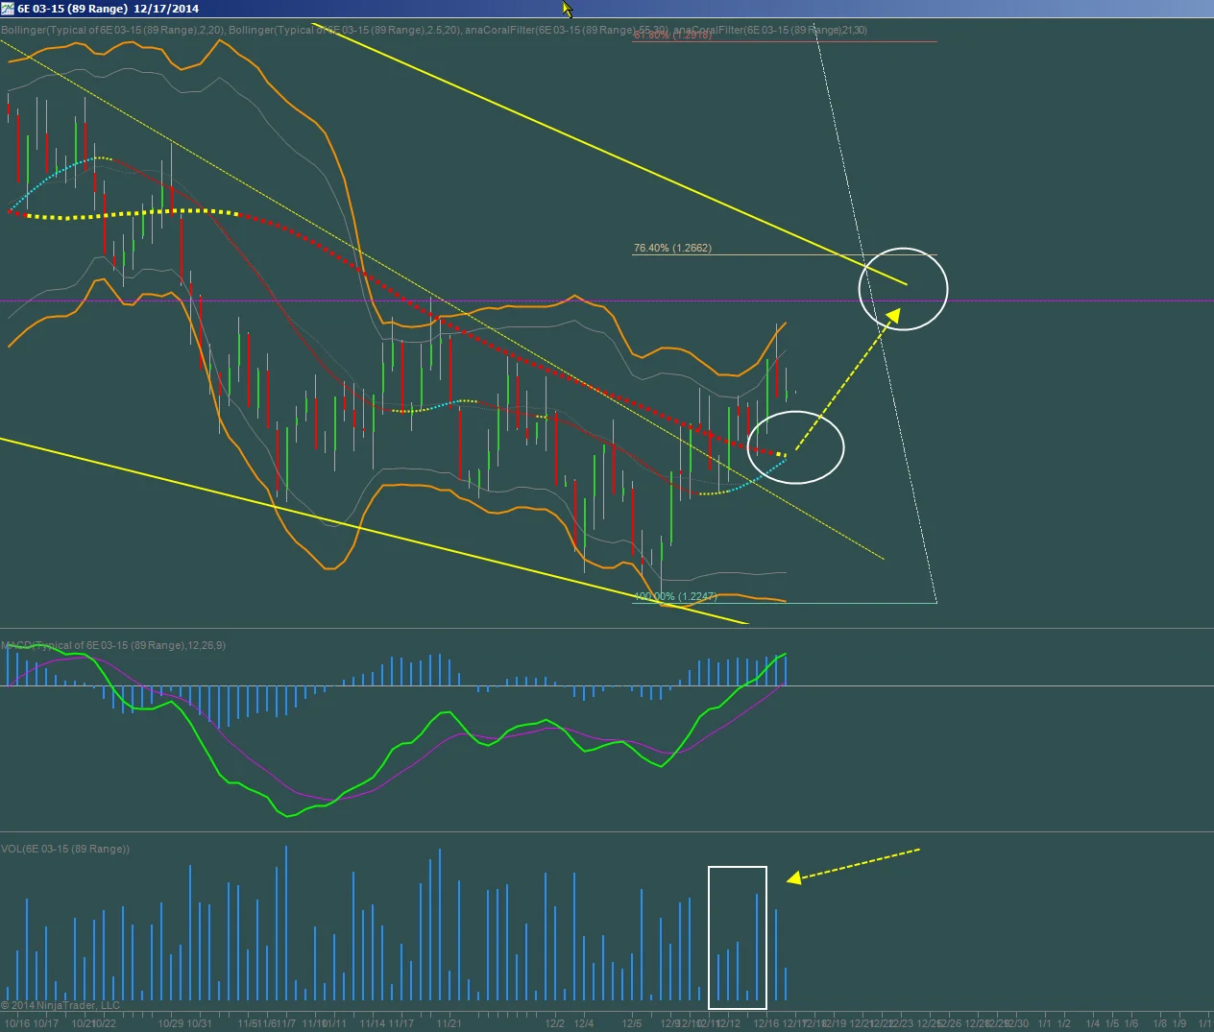The image size is (1214, 1032).
Task: Select the MACD indicator panel label
Action: click(x=113, y=645)
